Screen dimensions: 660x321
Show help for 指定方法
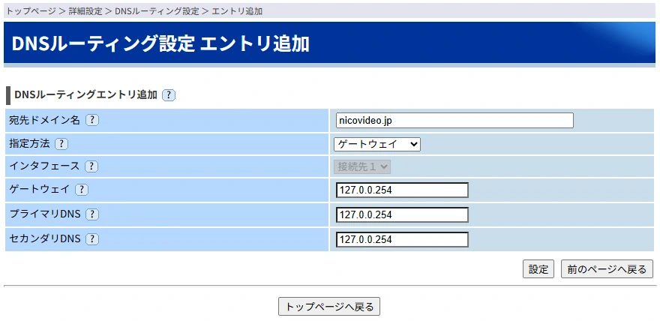coord(61,144)
